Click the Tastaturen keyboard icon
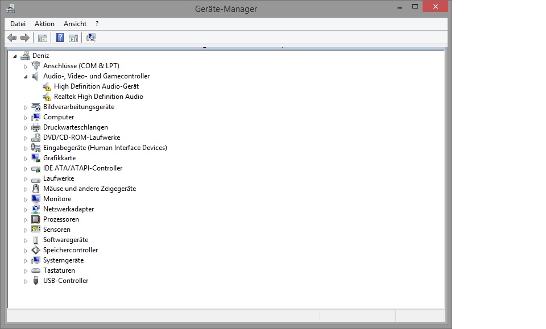 pos(35,270)
